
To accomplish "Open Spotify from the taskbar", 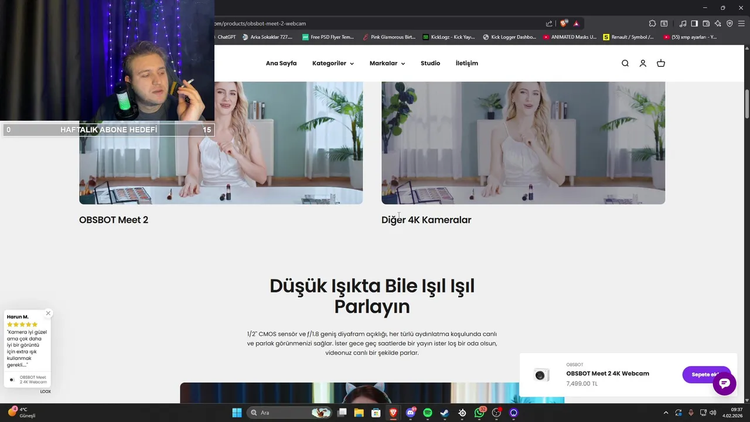I will pos(428,413).
